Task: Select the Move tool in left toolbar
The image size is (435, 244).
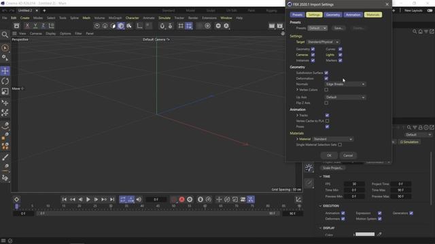Action: [5, 70]
